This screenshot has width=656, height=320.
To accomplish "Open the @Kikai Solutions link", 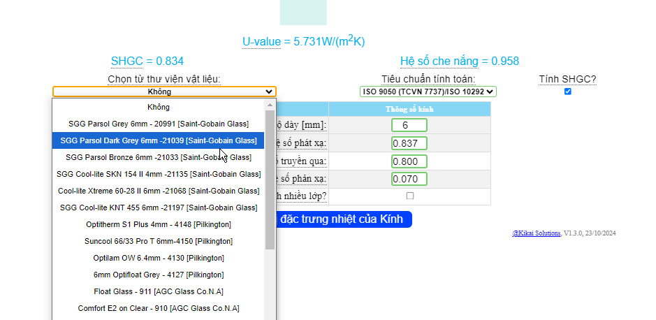I will (537, 233).
